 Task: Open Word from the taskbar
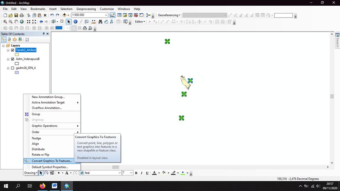coord(55,186)
